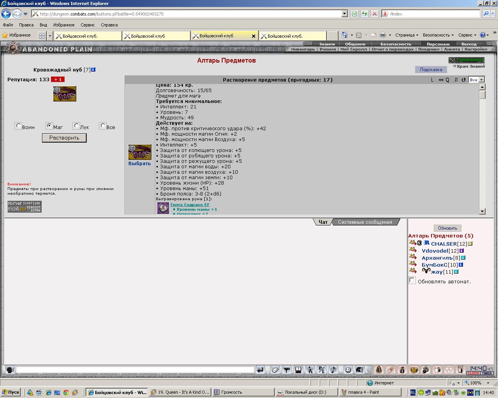Click the IE Print icon
Viewport: 498px width, 398px height.
383,35
